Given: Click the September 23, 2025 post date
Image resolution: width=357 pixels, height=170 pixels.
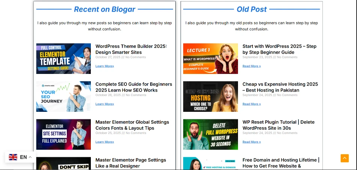Looking at the screenshot, I should pyautogui.click(x=257, y=57).
